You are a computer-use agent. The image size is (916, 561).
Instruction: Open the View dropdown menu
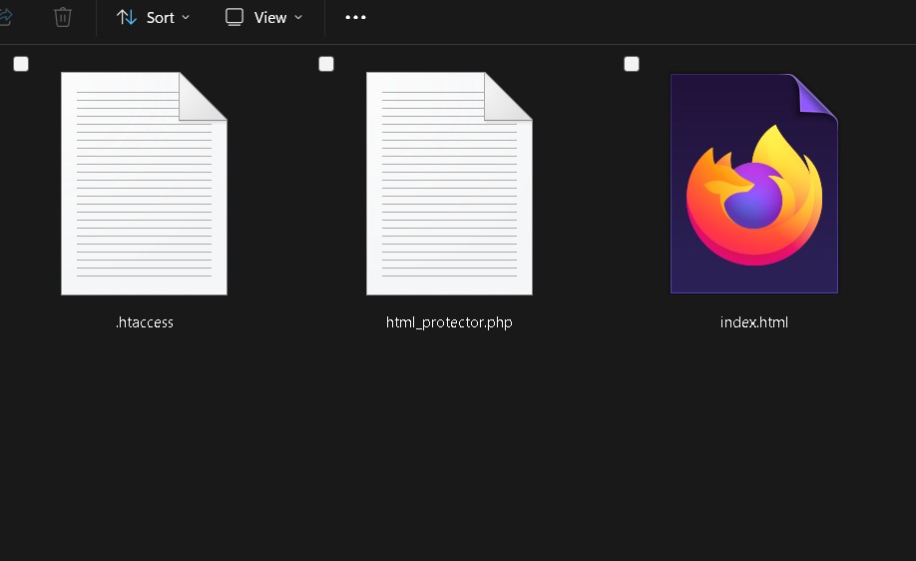pyautogui.click(x=264, y=18)
